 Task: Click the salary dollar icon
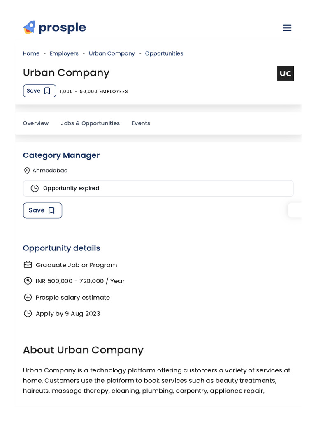(28, 281)
